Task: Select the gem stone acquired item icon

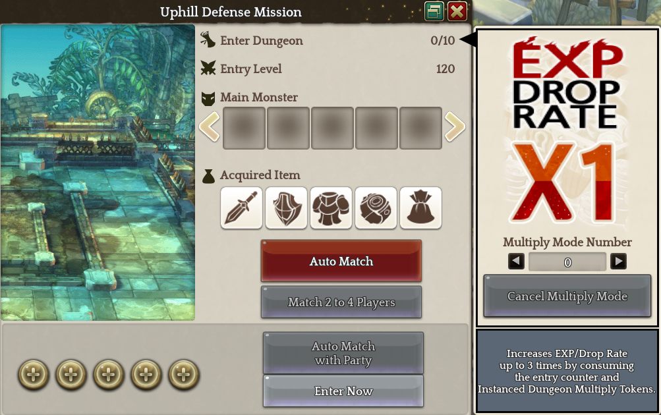Action: point(376,208)
